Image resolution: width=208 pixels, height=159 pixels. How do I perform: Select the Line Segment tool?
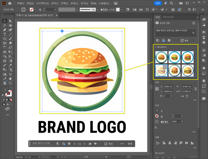(x=10, y=34)
